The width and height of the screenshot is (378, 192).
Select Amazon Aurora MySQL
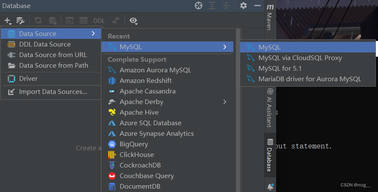pyautogui.click(x=167, y=70)
